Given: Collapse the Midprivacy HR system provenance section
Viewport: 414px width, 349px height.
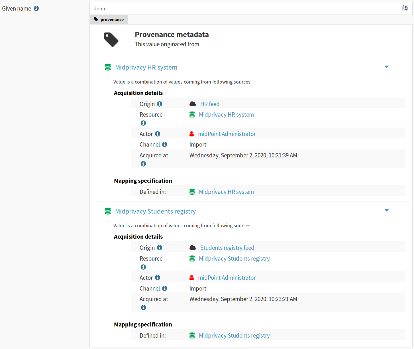Looking at the screenshot, I should click(x=387, y=66).
